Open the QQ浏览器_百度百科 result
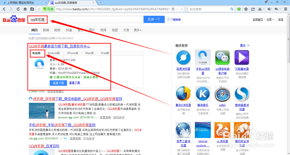290x155 pixels. pos(44,146)
